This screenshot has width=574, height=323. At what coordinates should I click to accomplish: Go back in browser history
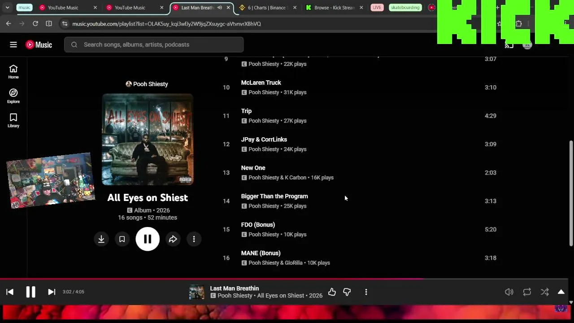(9, 24)
